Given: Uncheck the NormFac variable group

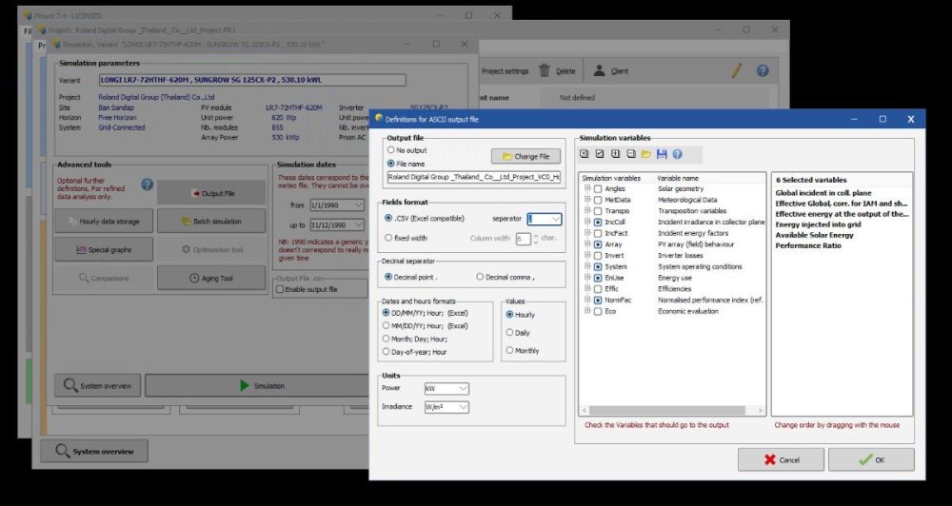Looking at the screenshot, I should [597, 300].
